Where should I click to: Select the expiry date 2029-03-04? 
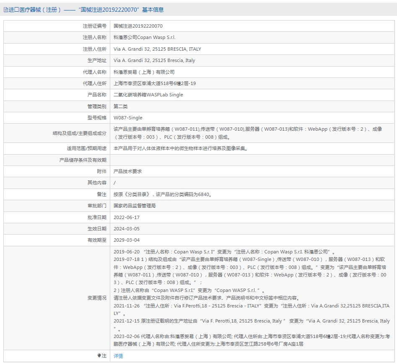(126, 240)
